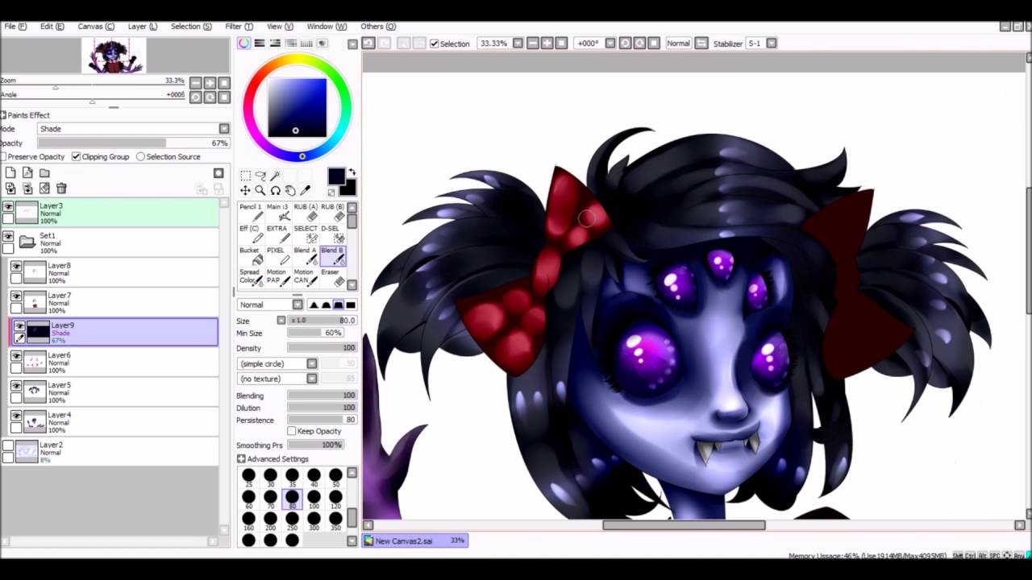Switch to the New Canvas2.sai tab
The width and height of the screenshot is (1032, 580).
click(415, 541)
